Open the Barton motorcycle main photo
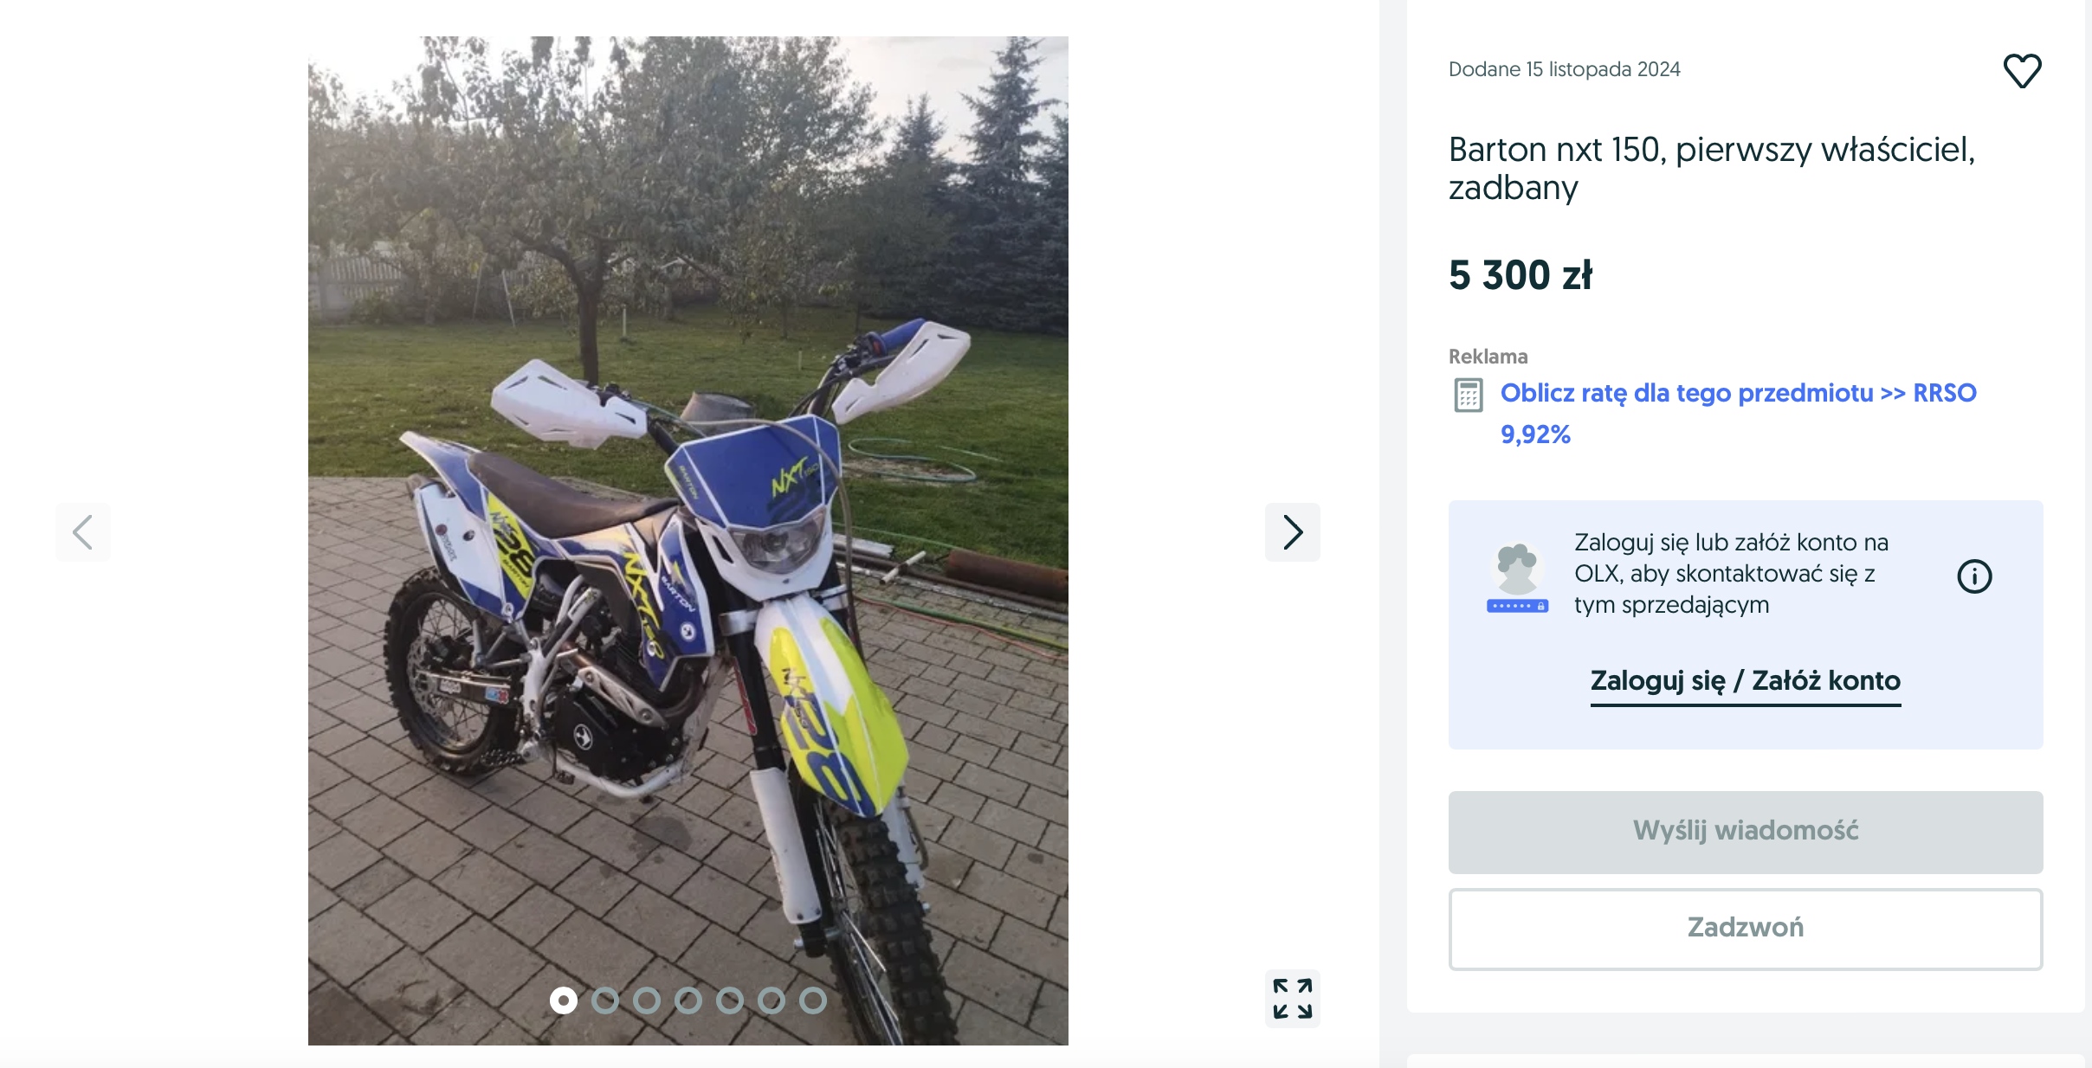The height and width of the screenshot is (1068, 2092). pos(688,540)
